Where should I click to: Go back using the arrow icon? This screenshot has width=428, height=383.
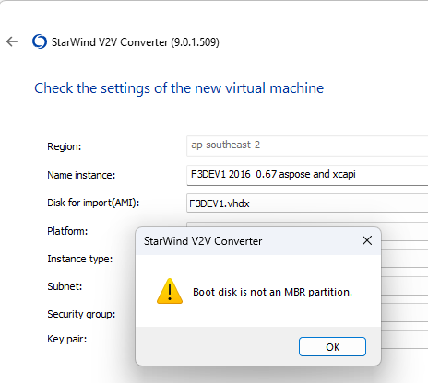tap(12, 41)
